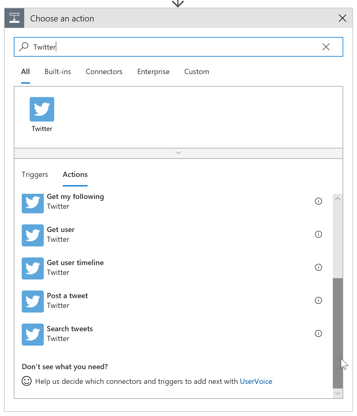This screenshot has width=357, height=416.
Task: Click the Post a tweet Twitter icon
Action: [33, 302]
